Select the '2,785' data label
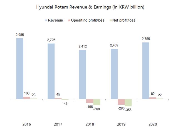The height and width of the screenshot is (131, 178). point(146,39)
